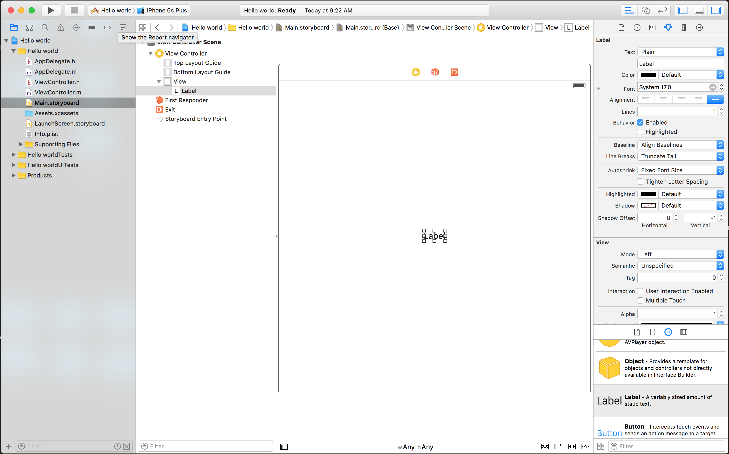Switch to the Size inspector ruler icon

click(x=684, y=27)
